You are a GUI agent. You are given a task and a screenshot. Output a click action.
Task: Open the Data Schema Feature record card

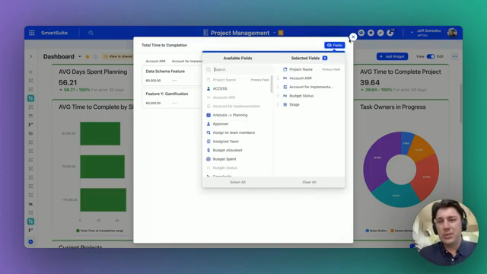173,75
